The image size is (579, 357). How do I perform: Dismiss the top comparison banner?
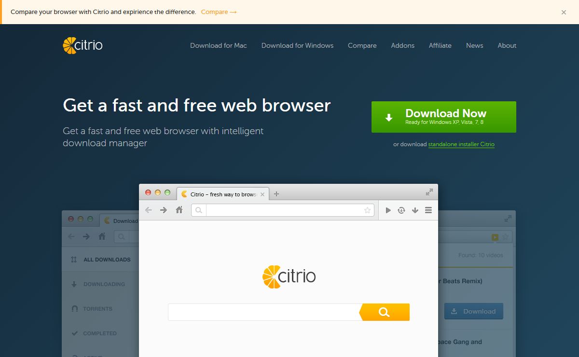[564, 13]
